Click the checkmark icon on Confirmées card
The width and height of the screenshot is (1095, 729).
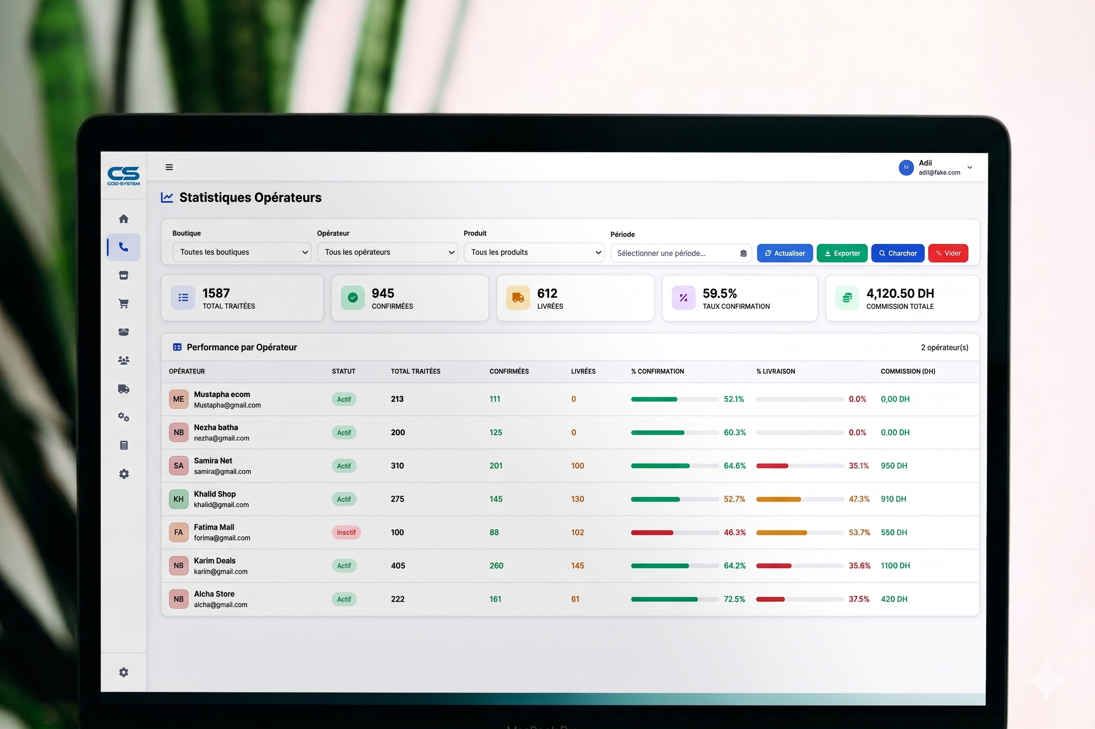click(353, 297)
